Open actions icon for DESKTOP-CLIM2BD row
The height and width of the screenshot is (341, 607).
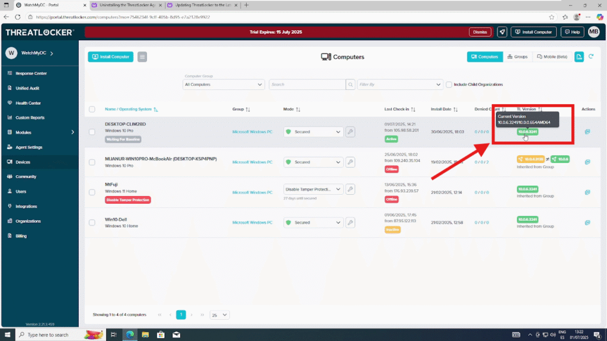(x=587, y=132)
